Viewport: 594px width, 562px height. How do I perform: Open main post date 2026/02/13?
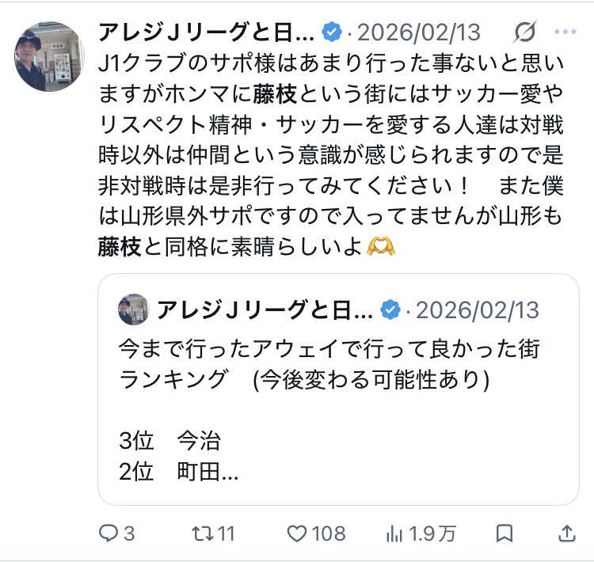(x=419, y=32)
